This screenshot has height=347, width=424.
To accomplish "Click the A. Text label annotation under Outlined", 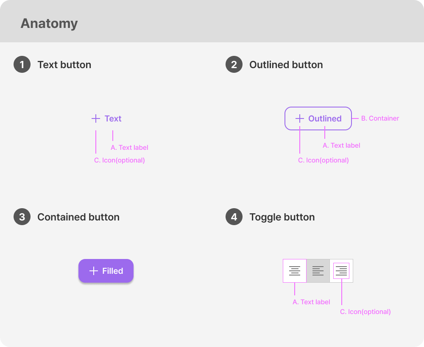I will (x=341, y=145).
